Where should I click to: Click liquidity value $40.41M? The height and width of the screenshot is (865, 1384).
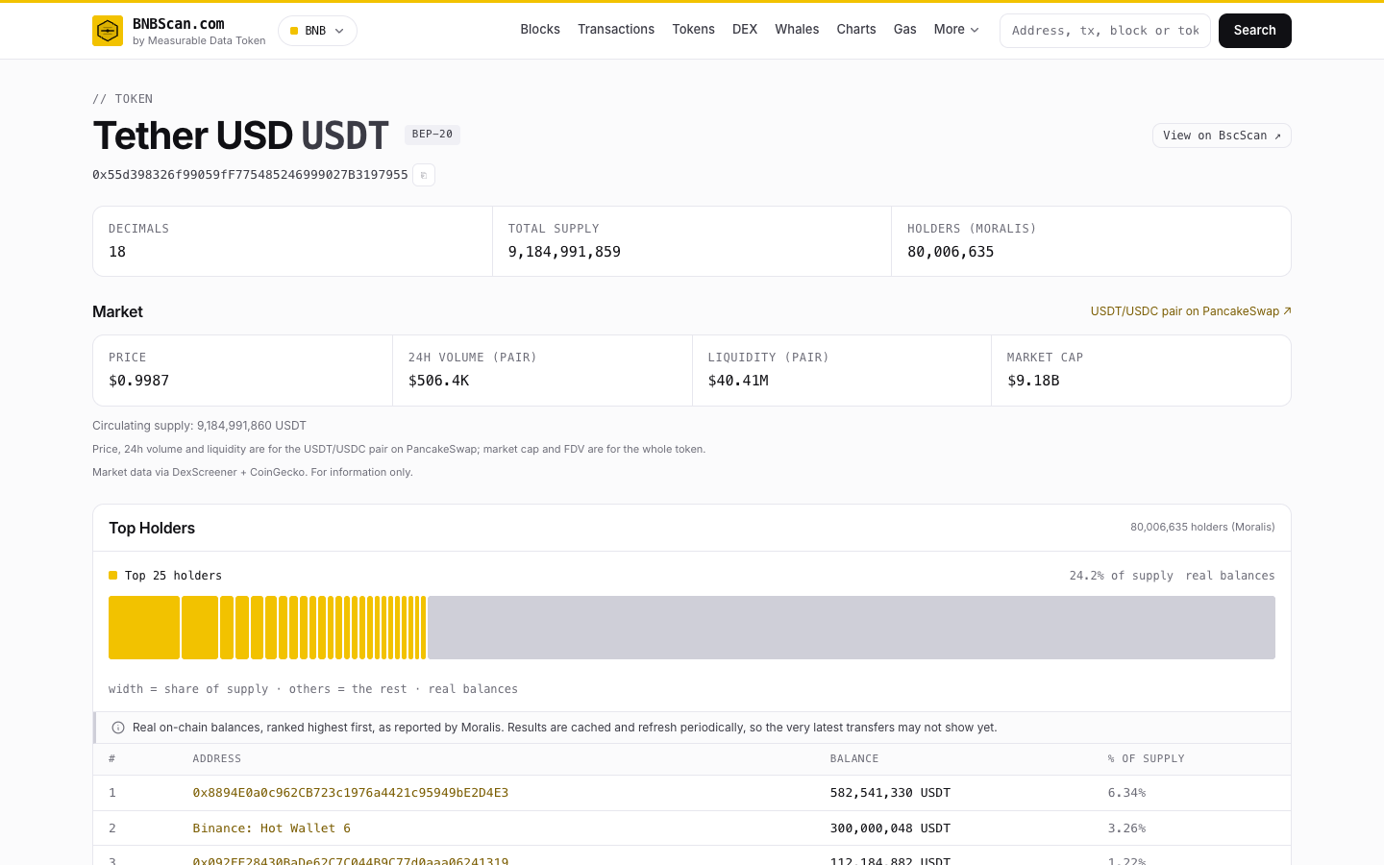pyautogui.click(x=738, y=381)
